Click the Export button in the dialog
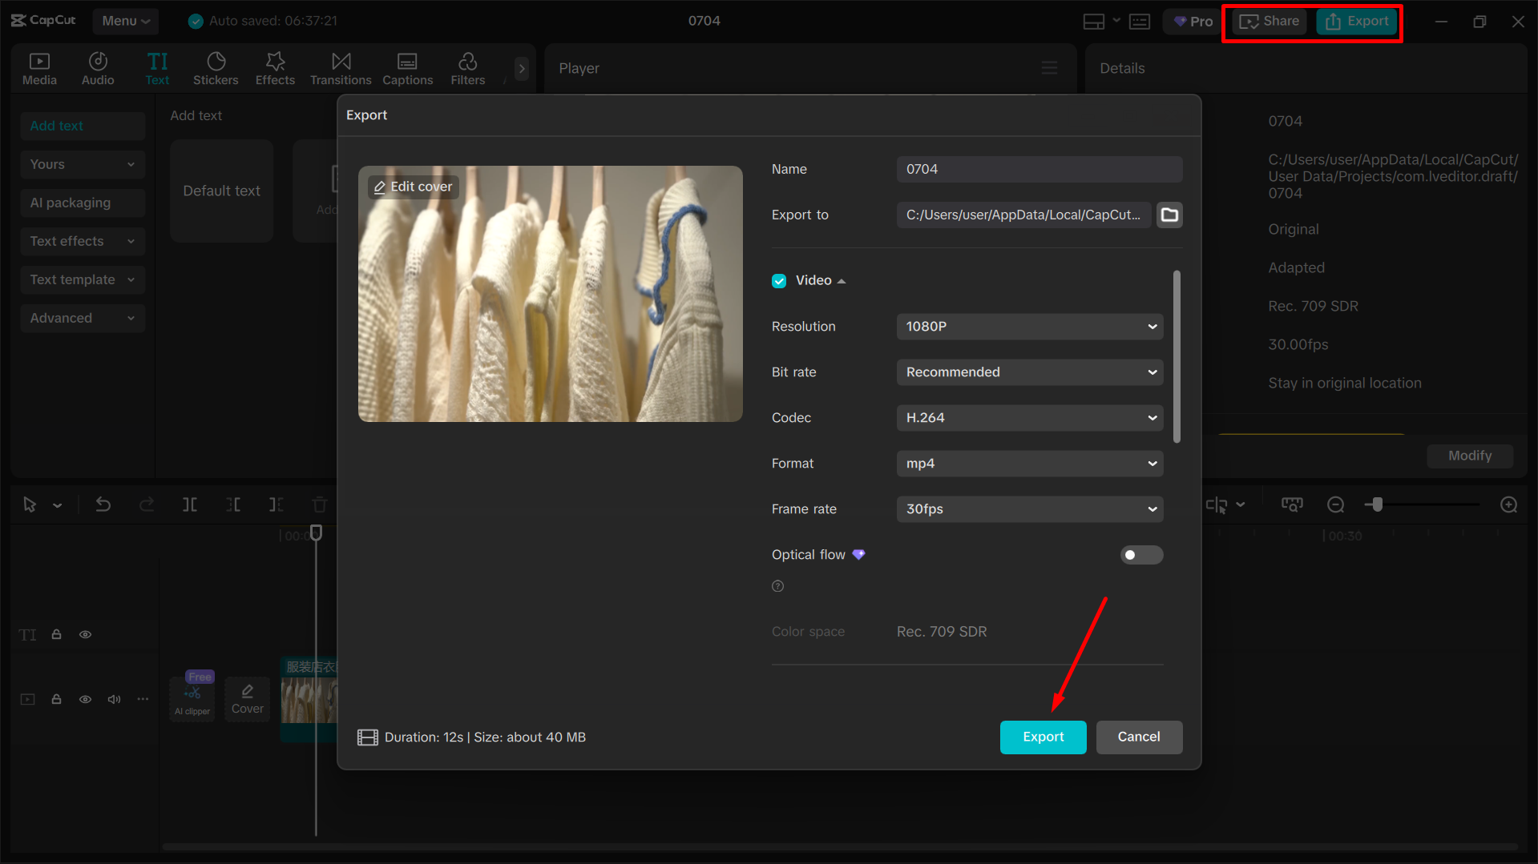Image resolution: width=1538 pixels, height=864 pixels. [x=1043, y=737]
